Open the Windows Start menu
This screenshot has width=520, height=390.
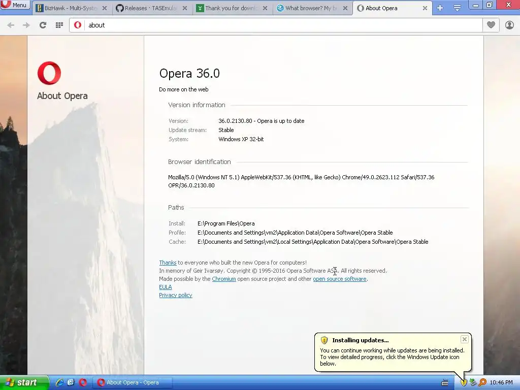(24, 382)
